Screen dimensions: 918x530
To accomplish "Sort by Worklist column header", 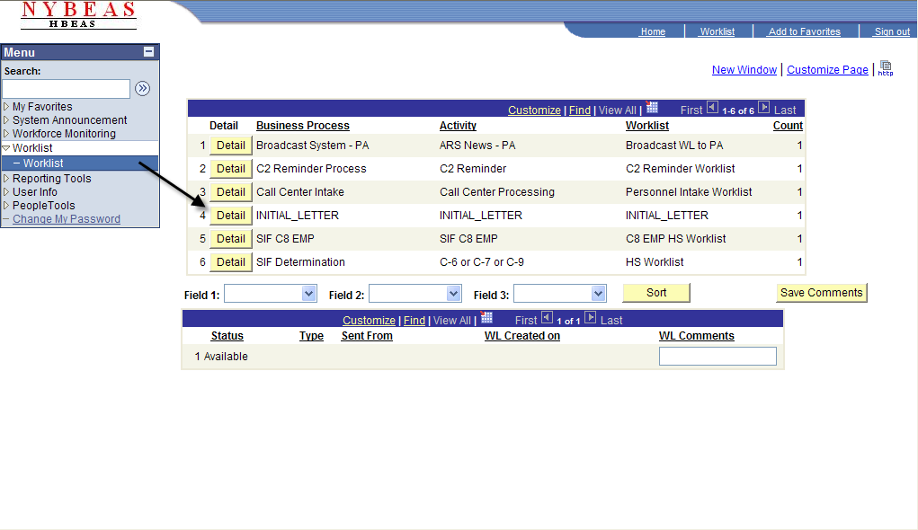I will coord(647,126).
